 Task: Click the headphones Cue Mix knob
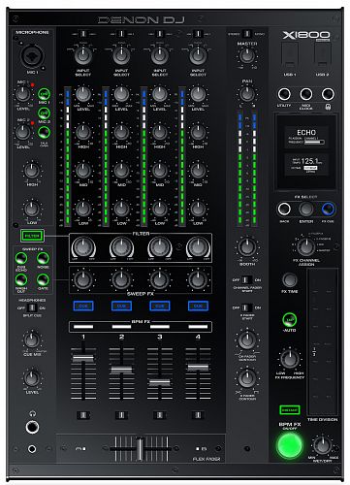pos(32,340)
